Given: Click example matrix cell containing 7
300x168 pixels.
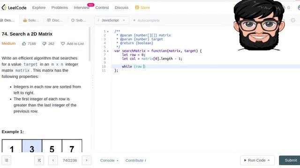Looking at the screenshot, I should click(72, 146).
